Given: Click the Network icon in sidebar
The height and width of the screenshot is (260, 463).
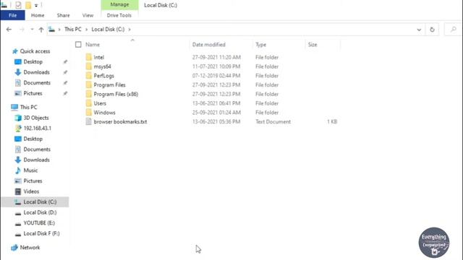Looking at the screenshot, I should 14,248.
